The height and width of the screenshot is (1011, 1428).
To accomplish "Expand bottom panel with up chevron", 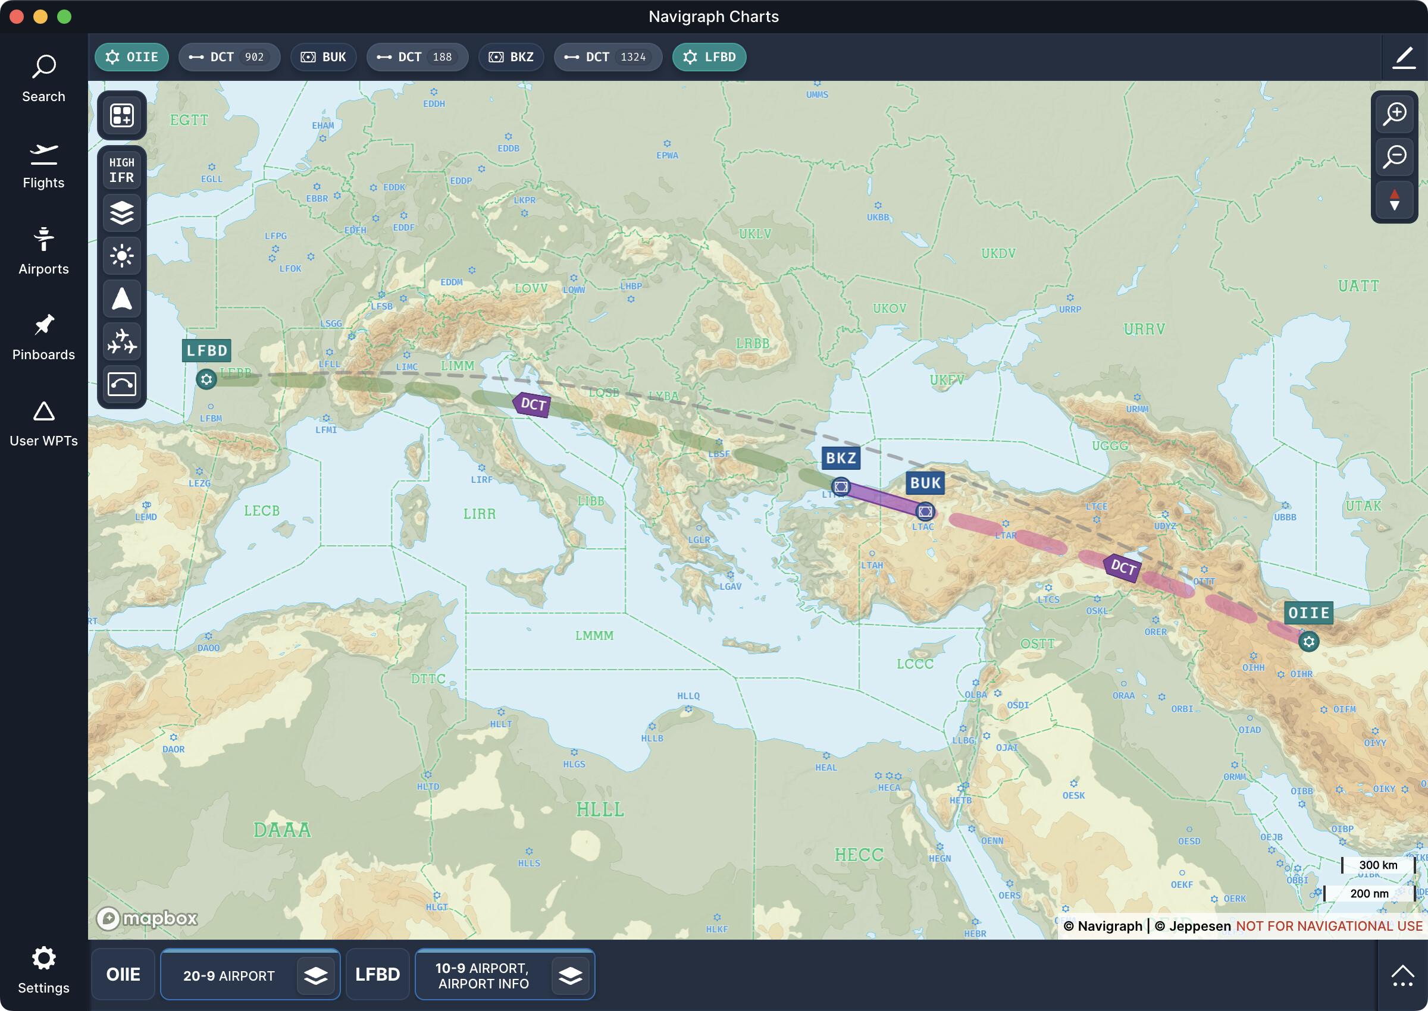I will click(1402, 975).
